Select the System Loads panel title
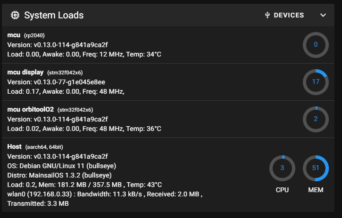The image size is (342, 218). point(54,15)
